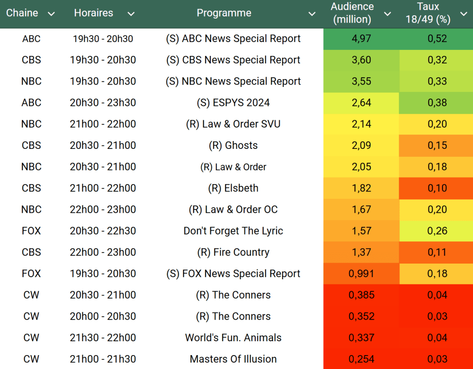The width and height of the screenshot is (473, 369).
Task: Select the Law & Order SVU cell
Action: coord(233,124)
